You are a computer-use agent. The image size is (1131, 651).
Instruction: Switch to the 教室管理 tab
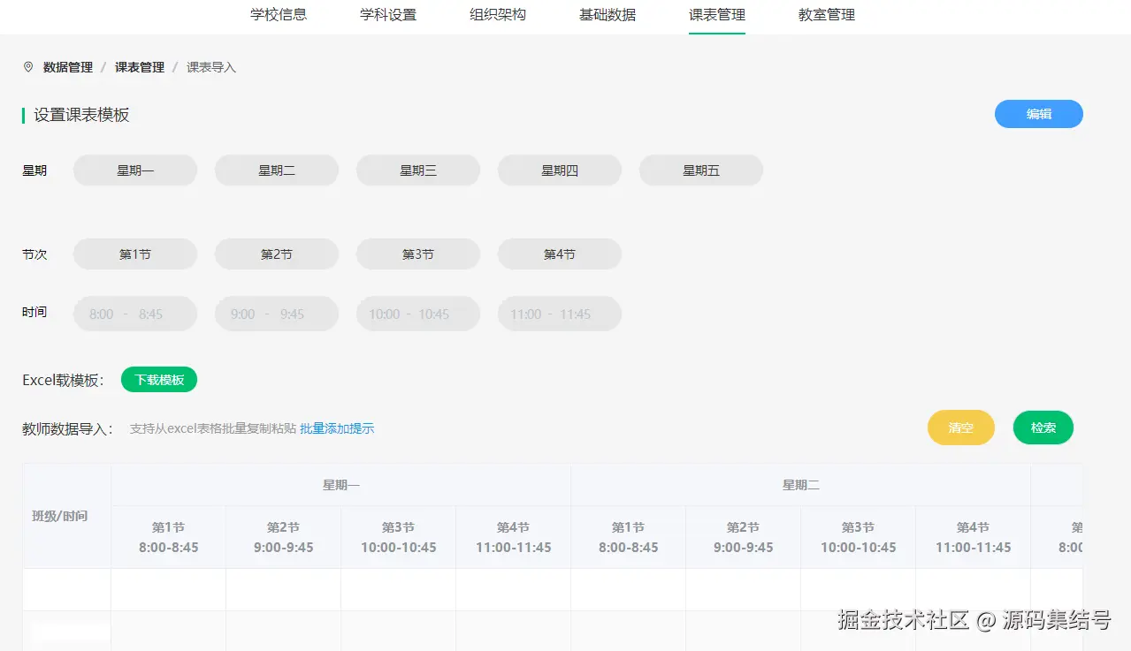(x=825, y=15)
